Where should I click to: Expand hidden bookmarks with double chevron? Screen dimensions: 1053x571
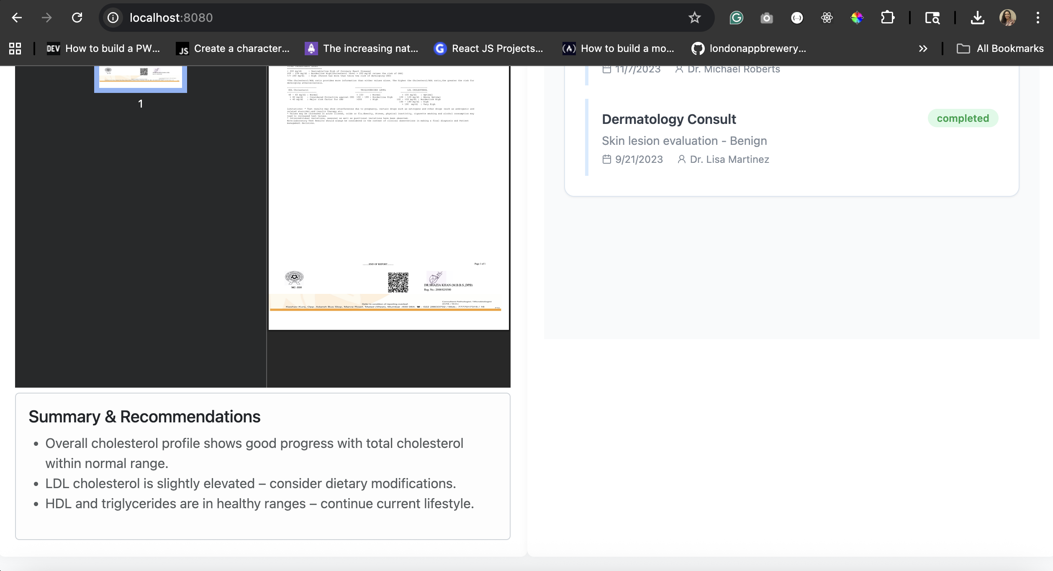tap(923, 49)
